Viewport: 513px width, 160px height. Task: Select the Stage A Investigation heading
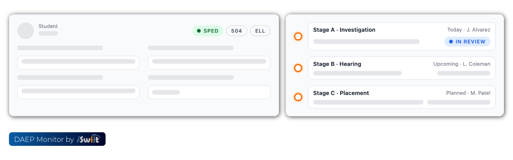[x=344, y=30]
